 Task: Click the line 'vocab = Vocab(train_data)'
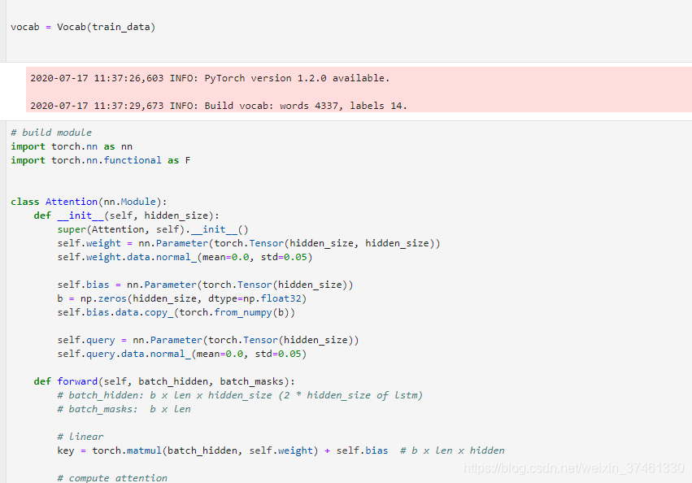click(83, 27)
